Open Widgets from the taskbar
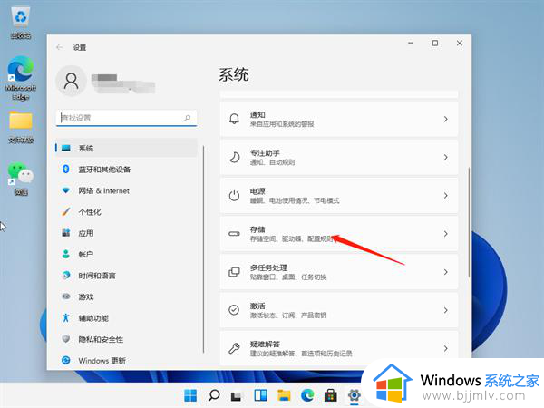Viewport: 544px width, 408px height. [260, 395]
